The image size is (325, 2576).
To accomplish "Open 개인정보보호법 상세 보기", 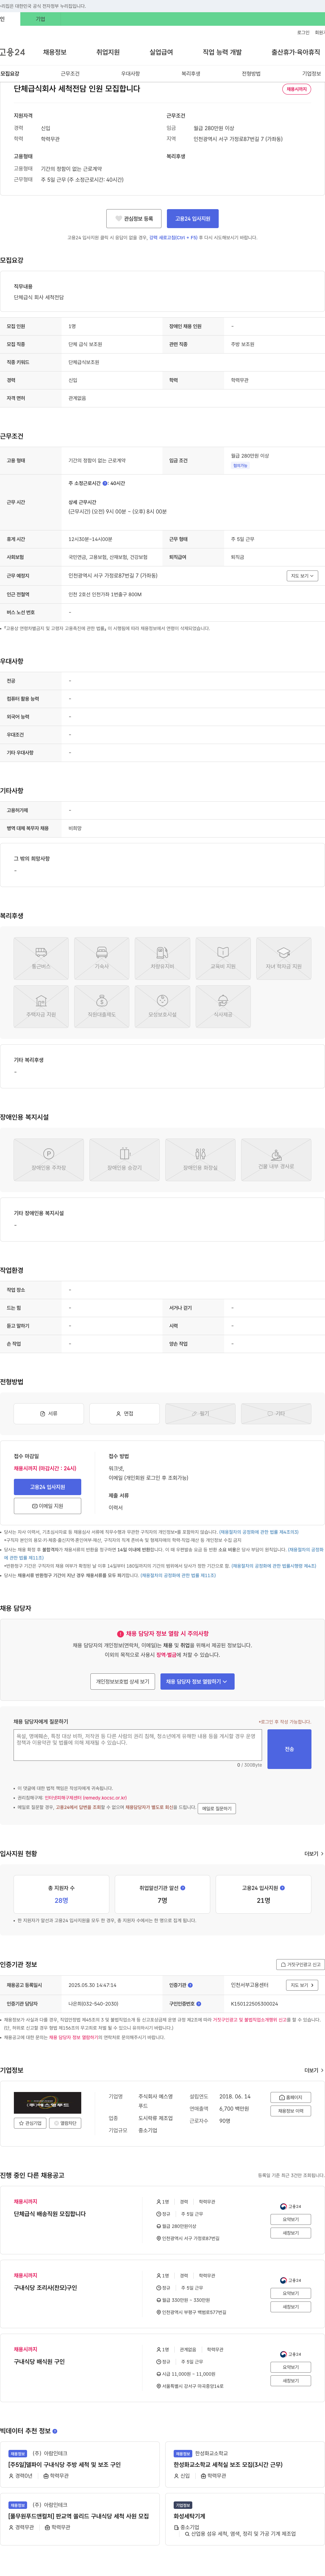I will [123, 1682].
